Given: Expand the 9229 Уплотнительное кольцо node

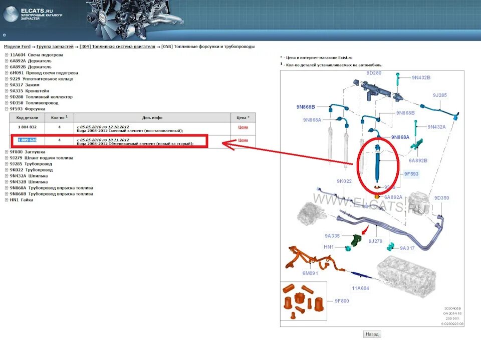Looking at the screenshot, I should click(7, 79).
